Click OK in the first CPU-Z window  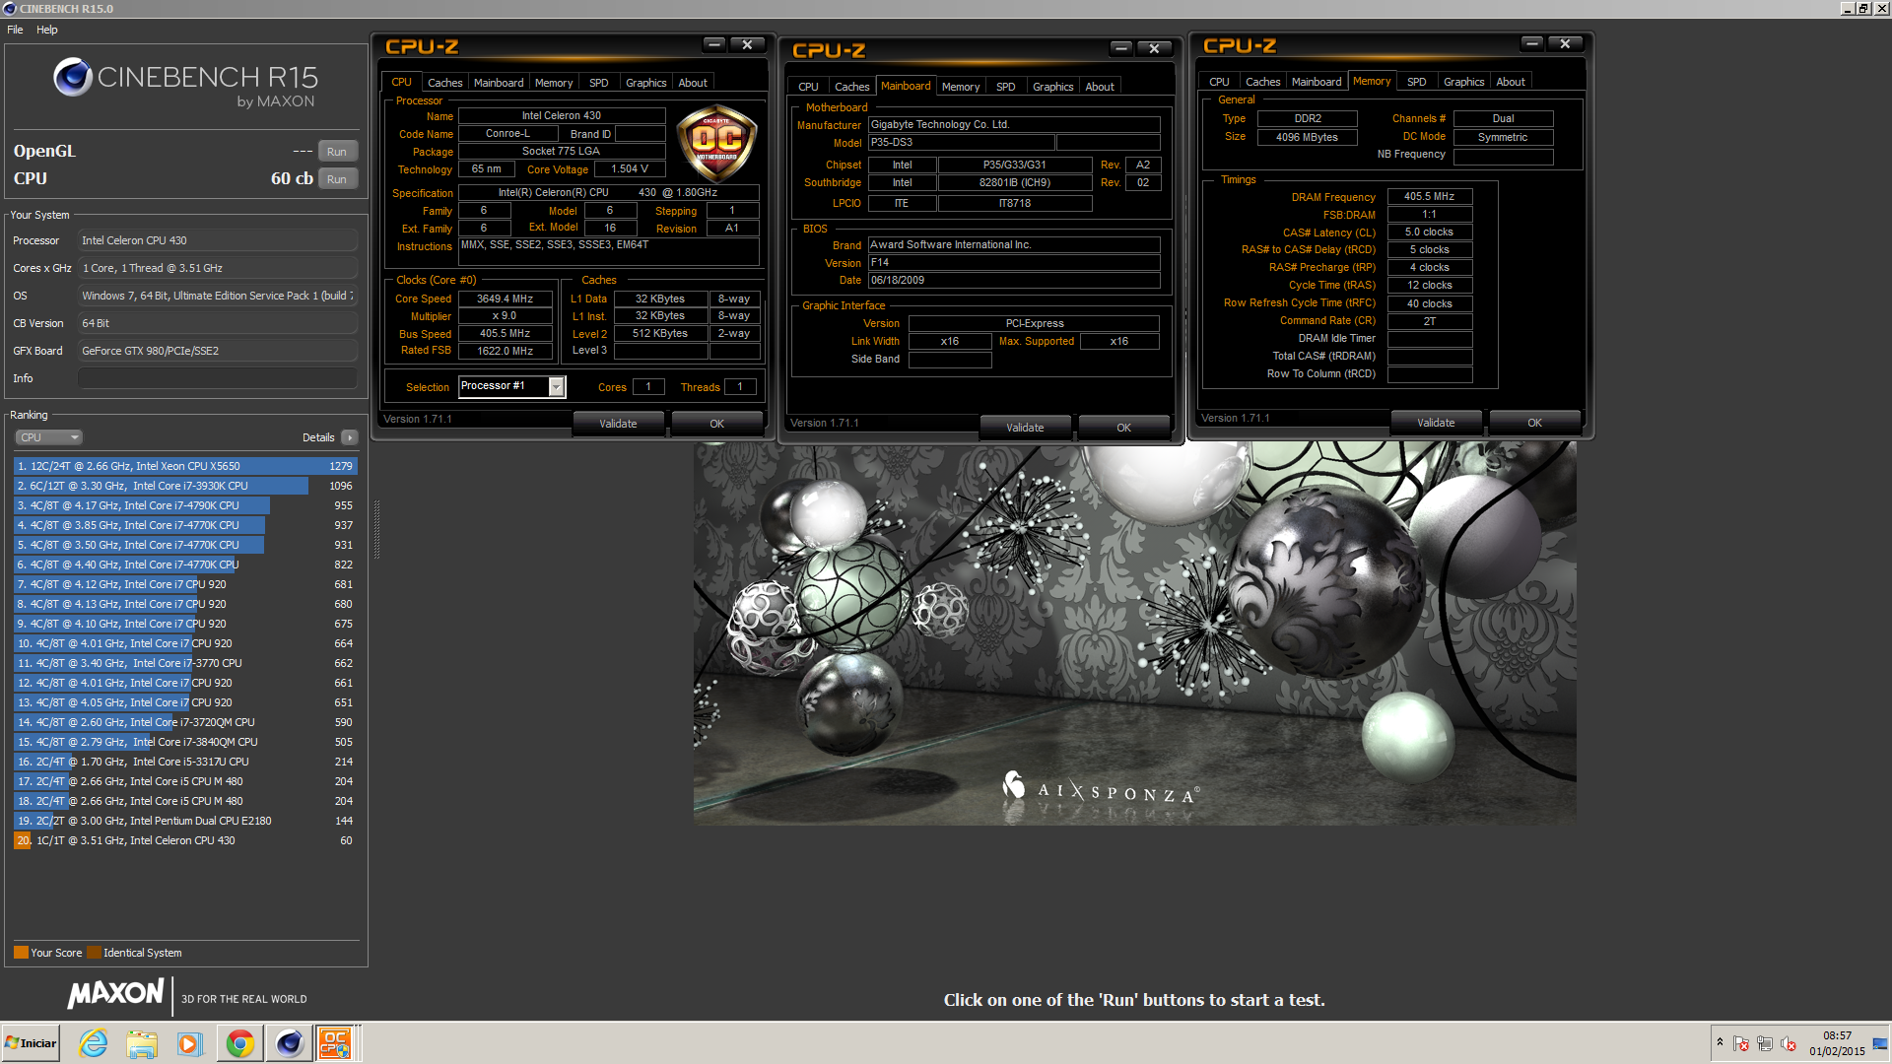pyautogui.click(x=717, y=424)
